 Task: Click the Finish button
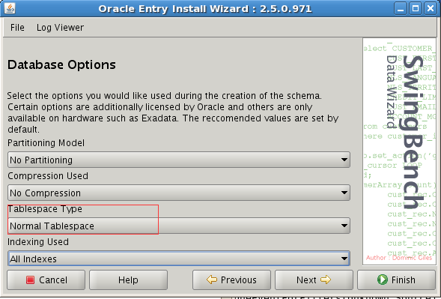[396, 280]
